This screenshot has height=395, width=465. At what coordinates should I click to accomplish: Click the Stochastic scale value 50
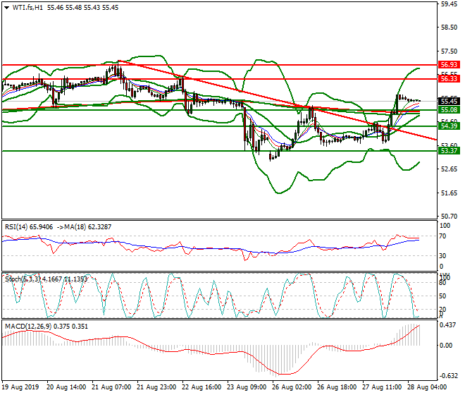pyautogui.click(x=442, y=296)
